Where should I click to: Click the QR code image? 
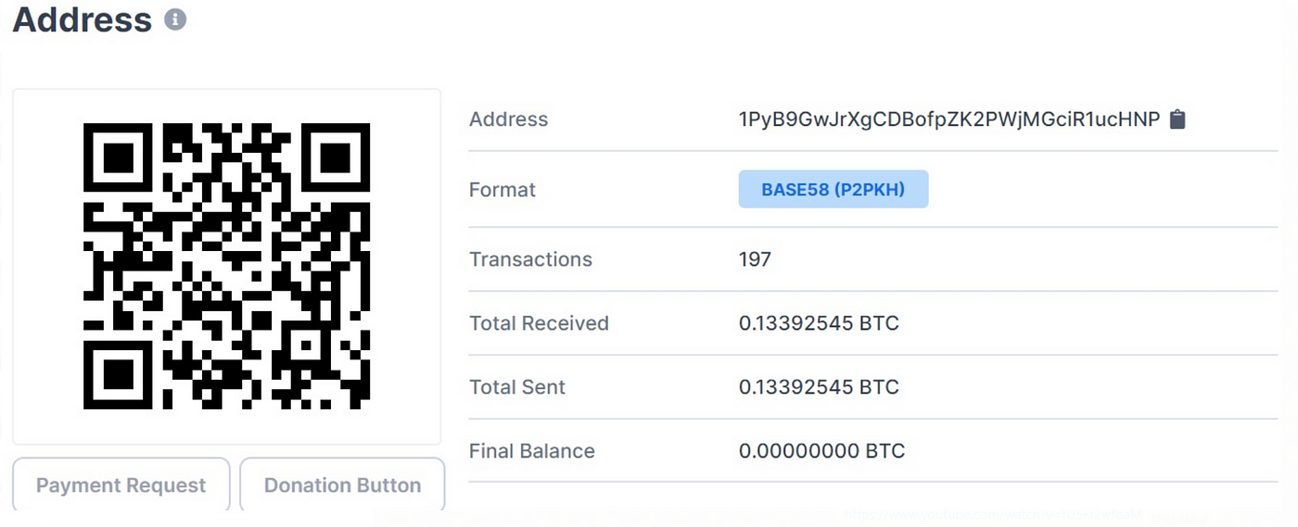226,267
